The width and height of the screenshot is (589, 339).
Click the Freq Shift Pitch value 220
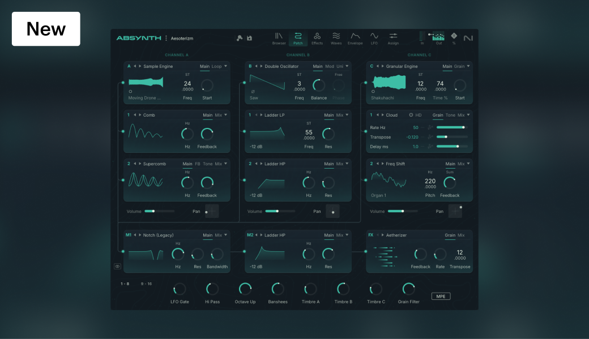pyautogui.click(x=430, y=181)
